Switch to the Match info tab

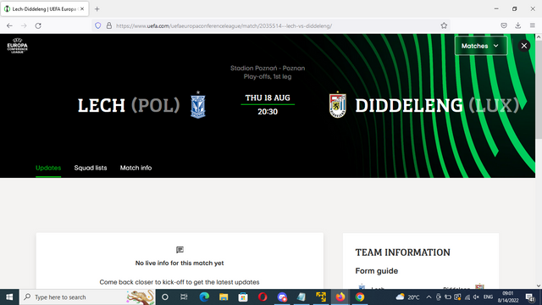[135, 168]
